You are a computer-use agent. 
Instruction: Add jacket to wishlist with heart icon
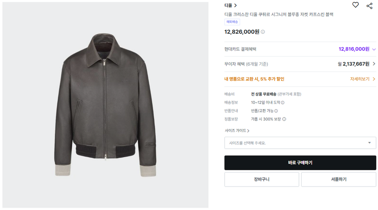point(355,5)
